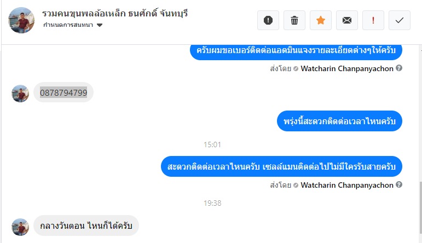Click lower Watcharin Chanpanyachon sender name
The width and height of the screenshot is (422, 243).
(347, 185)
